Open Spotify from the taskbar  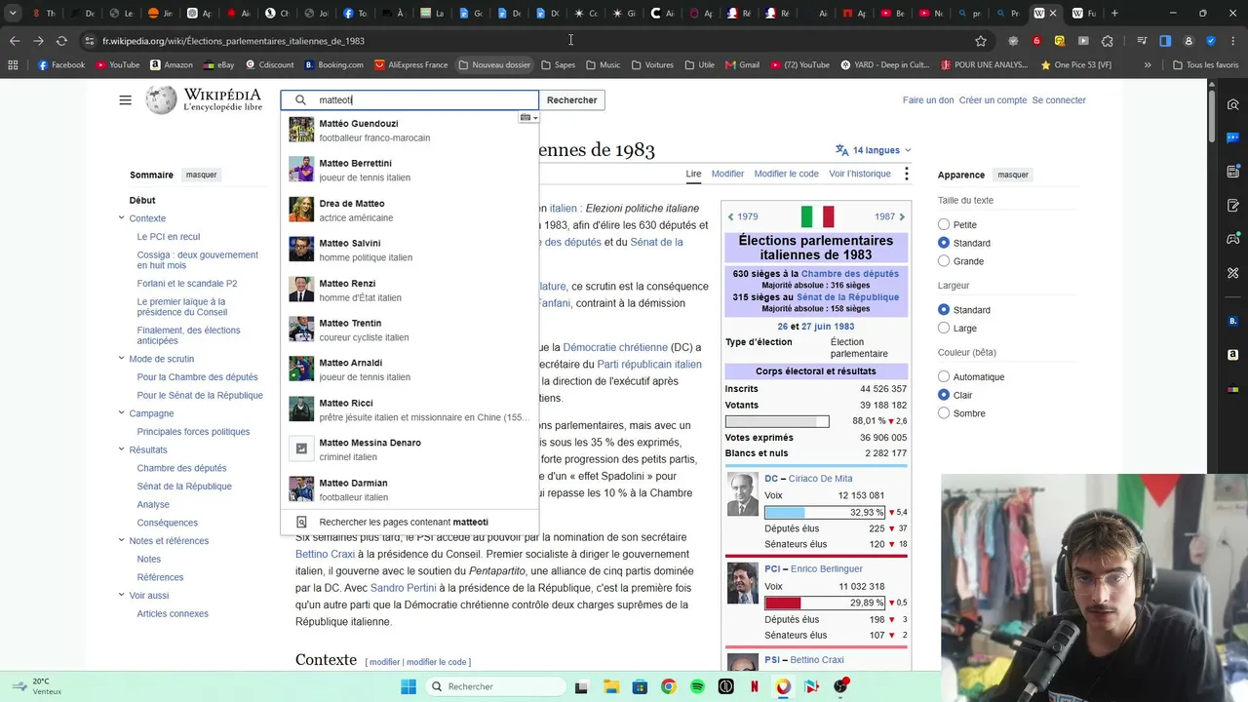click(x=697, y=686)
